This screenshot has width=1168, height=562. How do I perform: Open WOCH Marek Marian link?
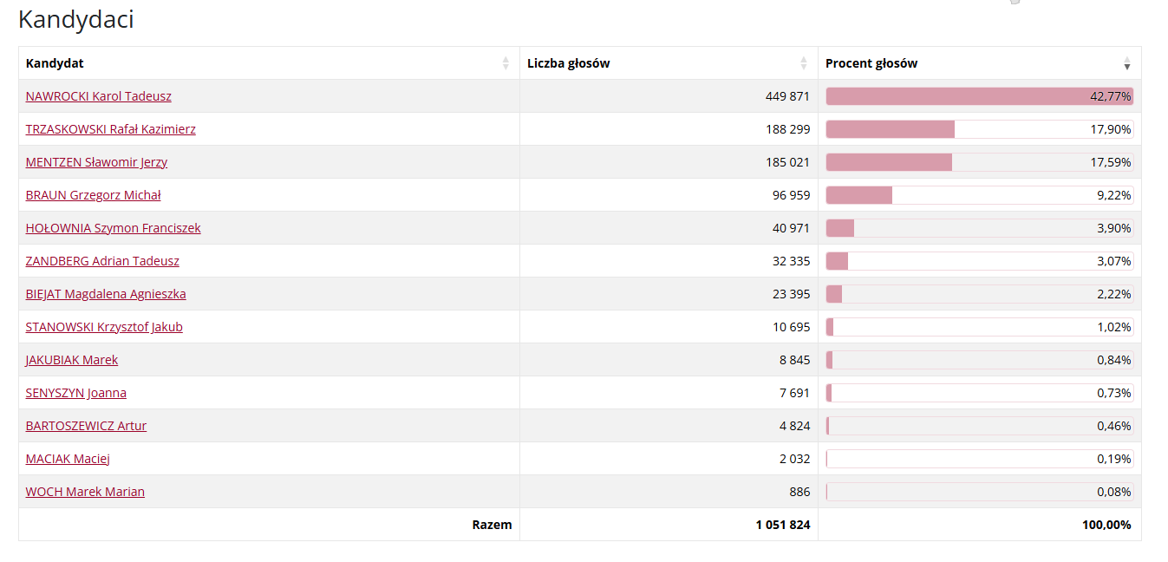click(x=85, y=492)
